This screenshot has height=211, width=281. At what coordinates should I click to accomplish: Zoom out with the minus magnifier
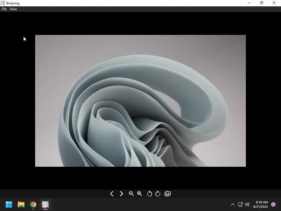pos(131,194)
